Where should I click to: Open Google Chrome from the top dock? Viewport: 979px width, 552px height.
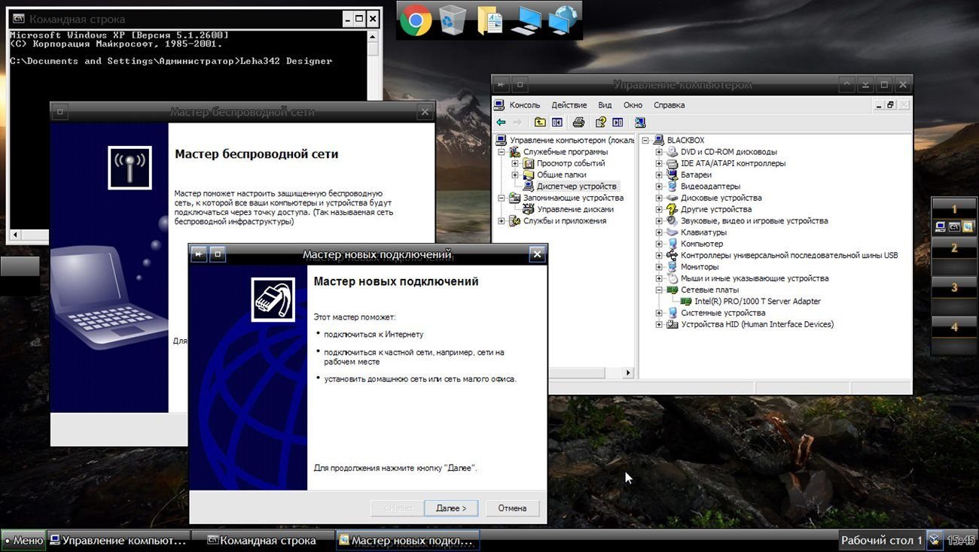coord(415,20)
